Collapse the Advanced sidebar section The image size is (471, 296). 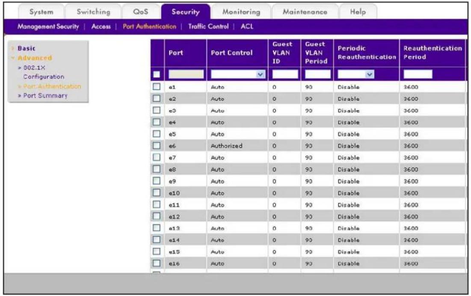pos(34,58)
